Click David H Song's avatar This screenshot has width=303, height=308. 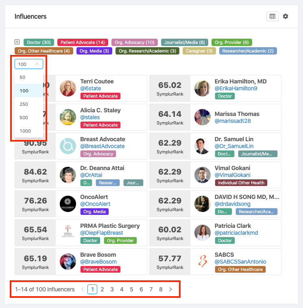202,204
